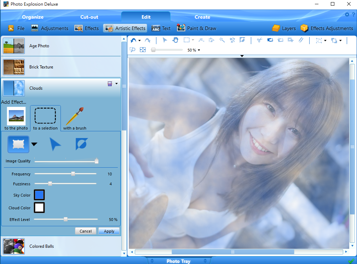Image resolution: width=357 pixels, height=264 pixels.
Task: Click the fit-image-to-window icon
Action: (x=143, y=49)
